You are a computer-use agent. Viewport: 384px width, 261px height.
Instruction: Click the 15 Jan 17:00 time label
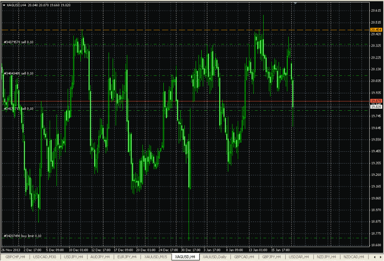tap(281, 250)
